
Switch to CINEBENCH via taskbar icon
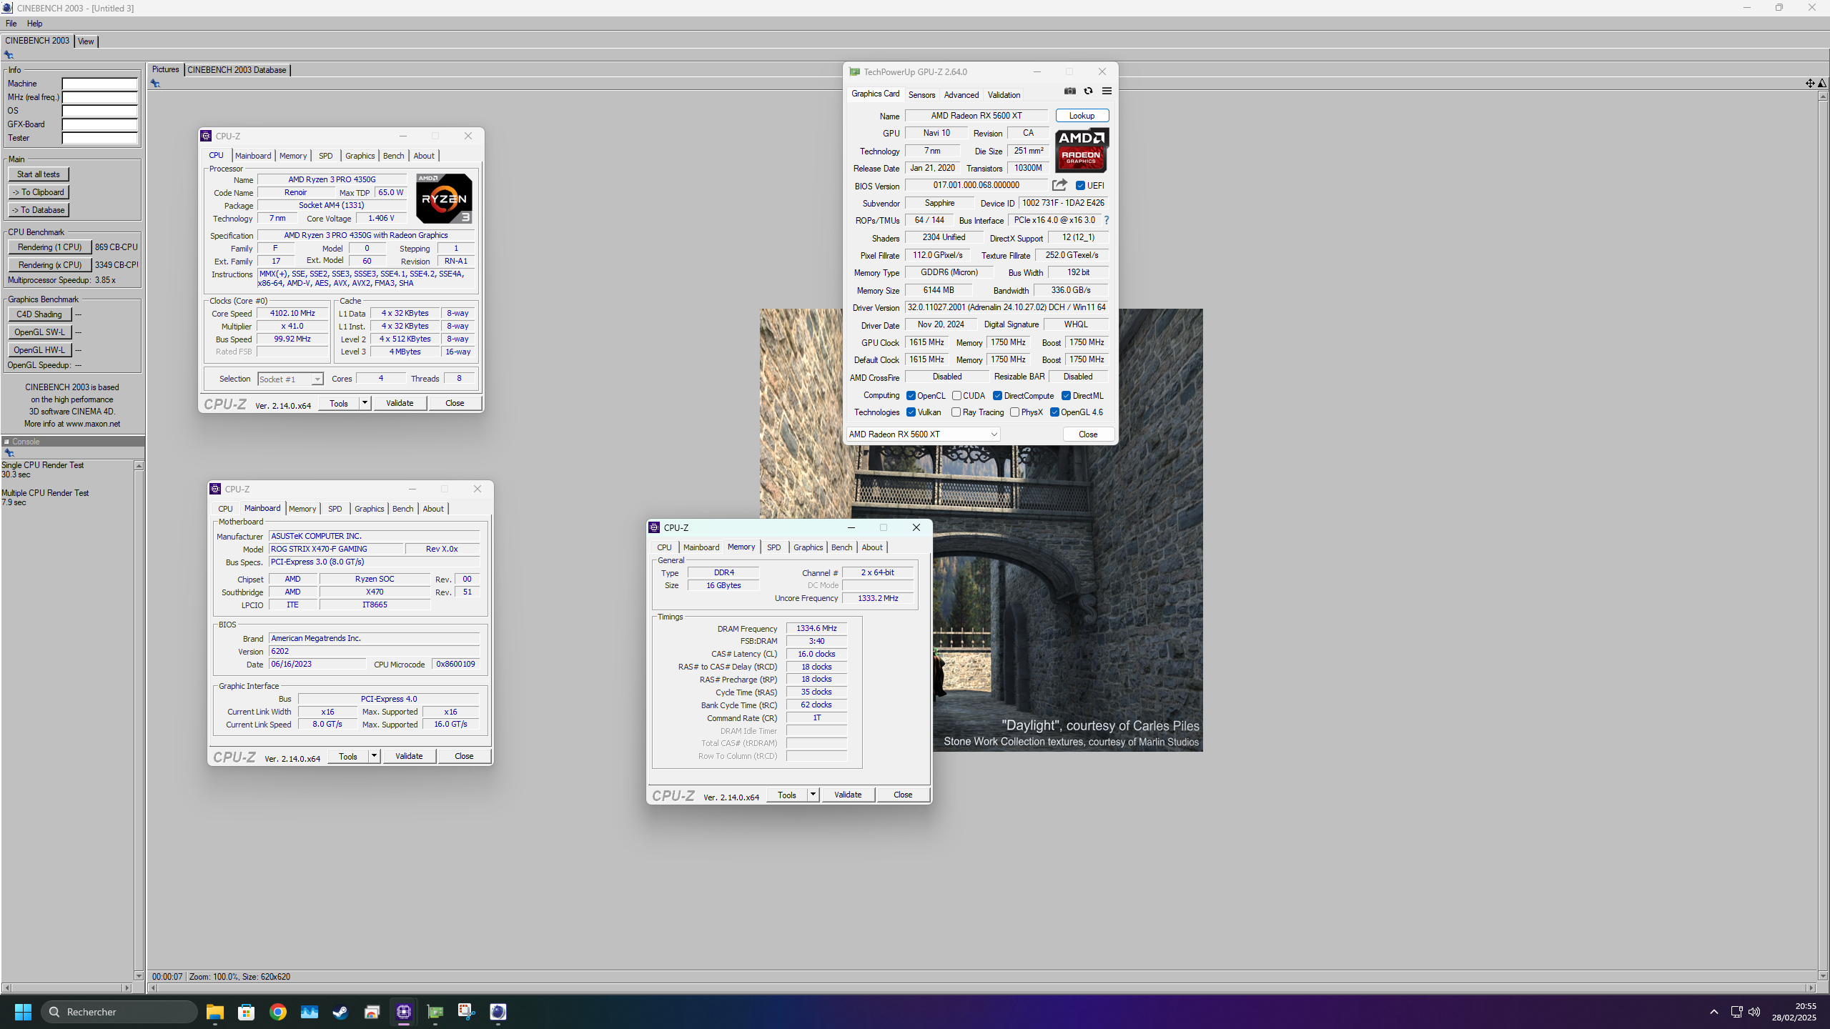pos(498,1012)
